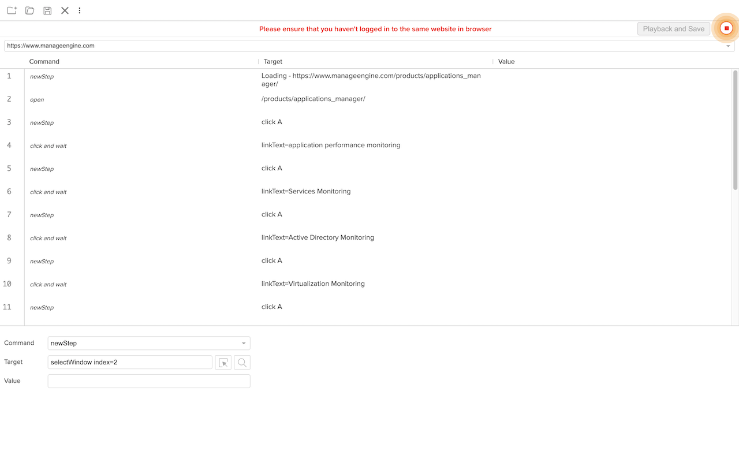
Task: Select row 11 newStep command
Action: point(42,307)
